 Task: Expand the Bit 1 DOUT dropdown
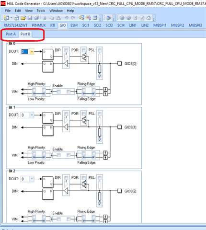pos(32,115)
